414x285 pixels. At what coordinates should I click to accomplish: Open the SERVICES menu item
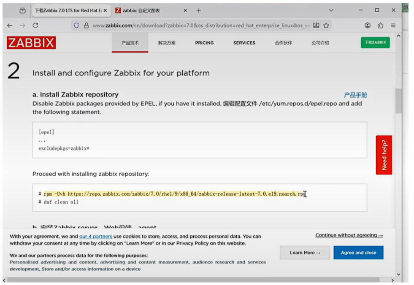(x=244, y=43)
